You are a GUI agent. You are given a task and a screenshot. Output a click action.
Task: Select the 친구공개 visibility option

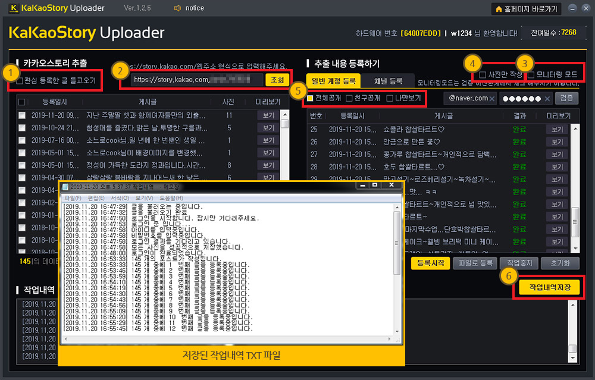click(349, 98)
